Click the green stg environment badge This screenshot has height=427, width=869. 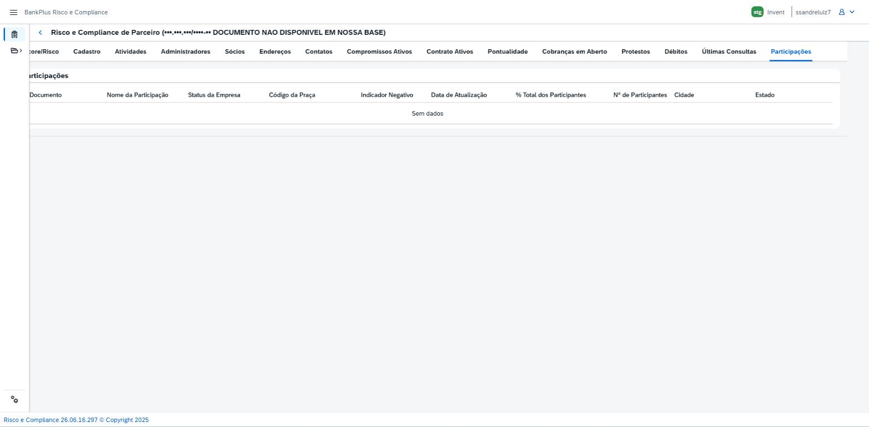757,12
